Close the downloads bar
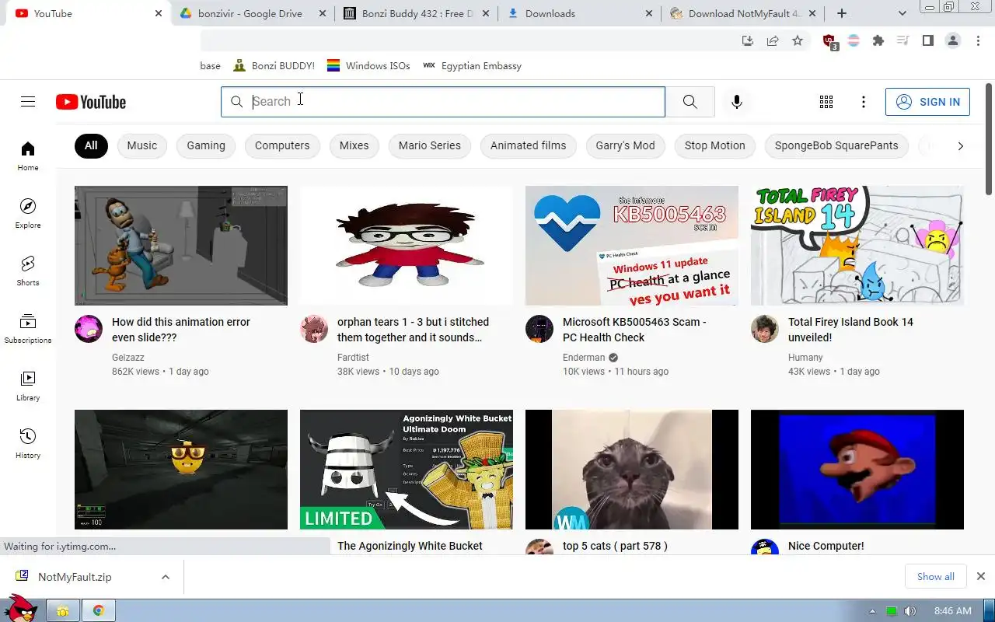The image size is (995, 622). click(981, 577)
